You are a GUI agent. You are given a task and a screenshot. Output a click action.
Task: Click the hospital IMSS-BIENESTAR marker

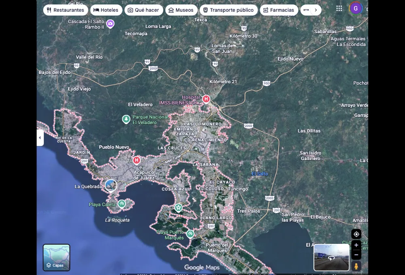tap(206, 99)
